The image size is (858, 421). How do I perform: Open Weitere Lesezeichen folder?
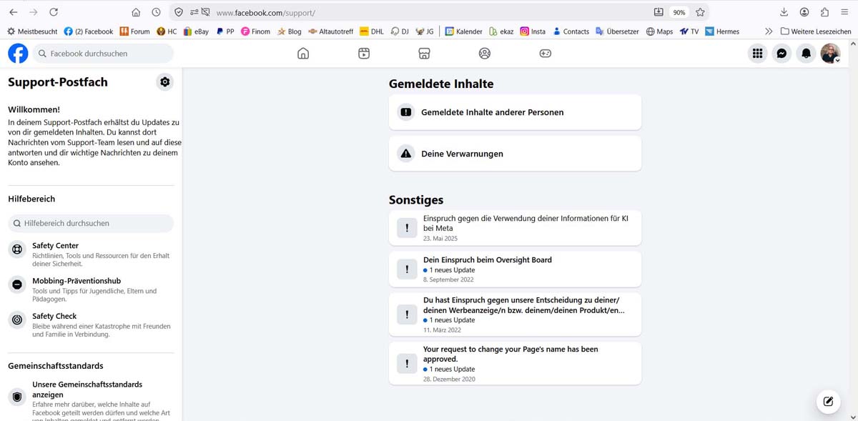[815, 31]
